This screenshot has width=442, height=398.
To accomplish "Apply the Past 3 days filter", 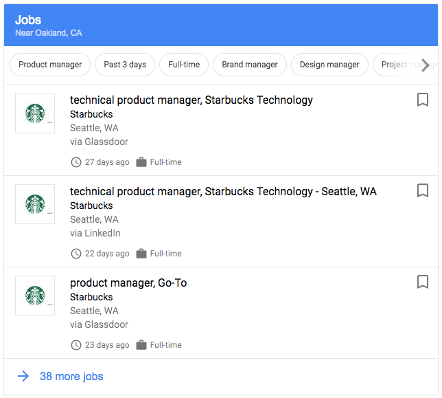I will pyautogui.click(x=125, y=65).
